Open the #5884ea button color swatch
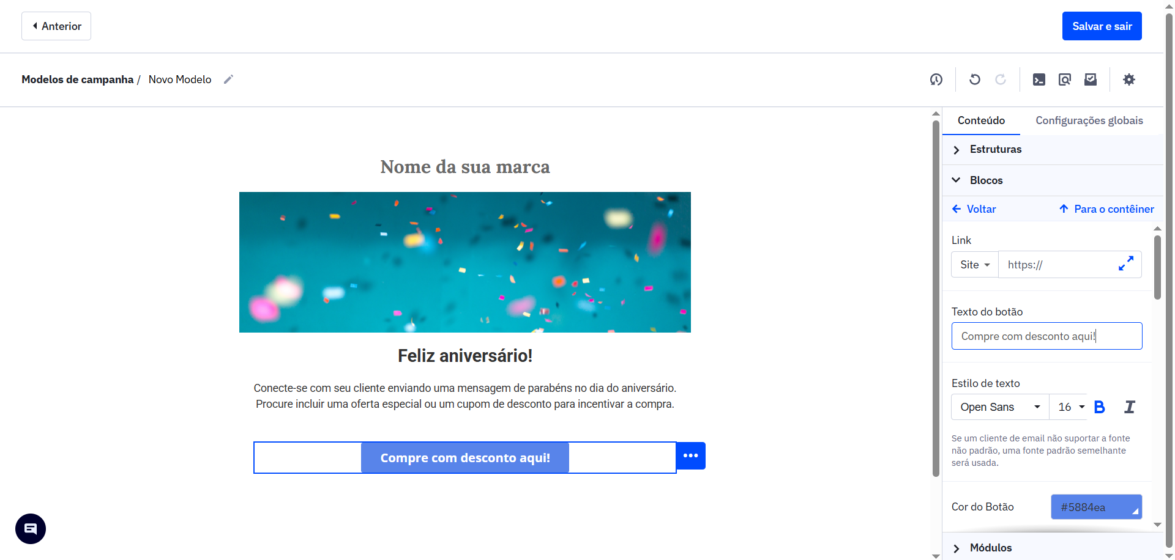Viewport: 1175px width, 560px height. point(1096,506)
